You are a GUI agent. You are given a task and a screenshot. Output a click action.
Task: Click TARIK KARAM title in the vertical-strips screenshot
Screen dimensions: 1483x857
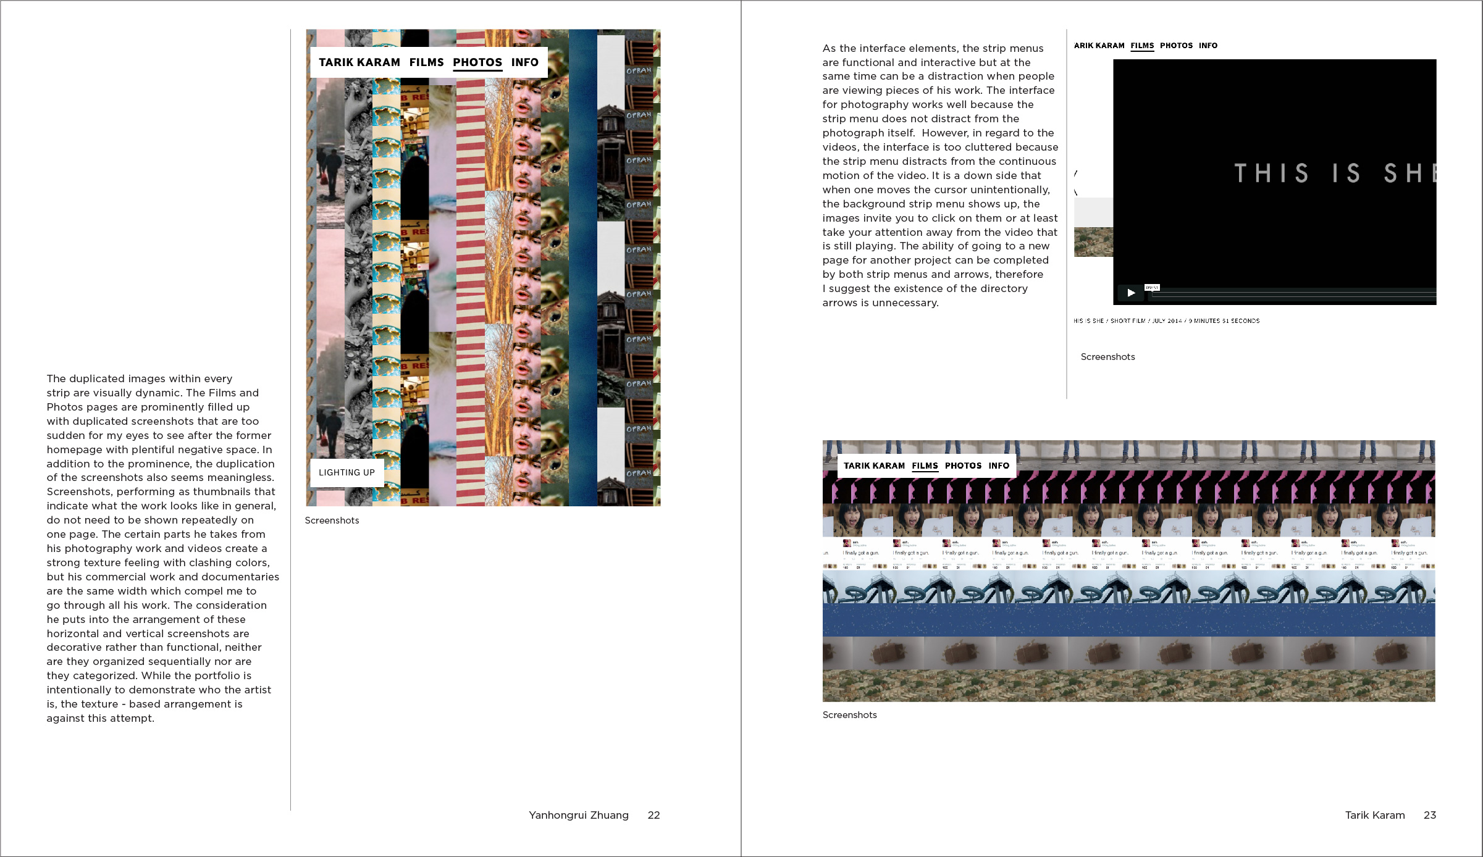click(359, 62)
